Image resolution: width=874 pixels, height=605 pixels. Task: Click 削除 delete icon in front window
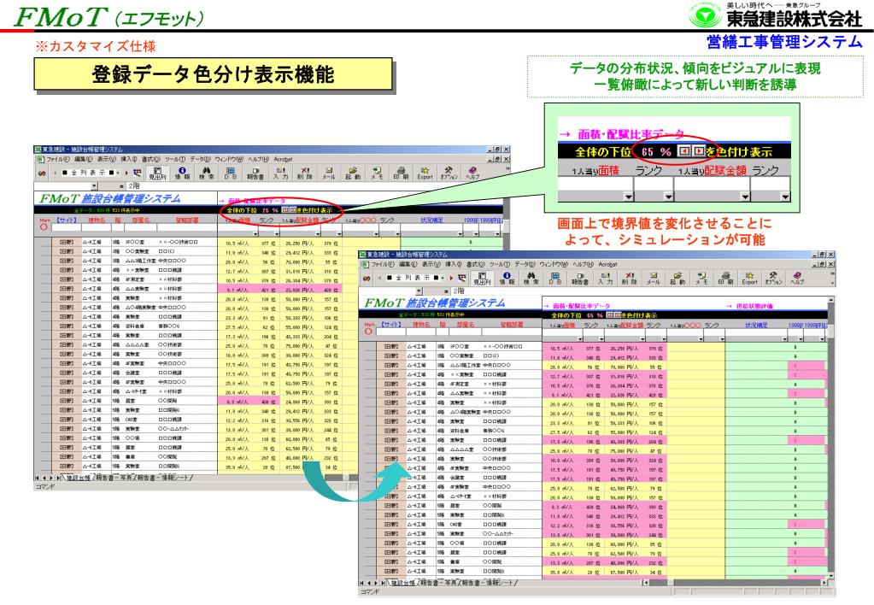point(630,279)
